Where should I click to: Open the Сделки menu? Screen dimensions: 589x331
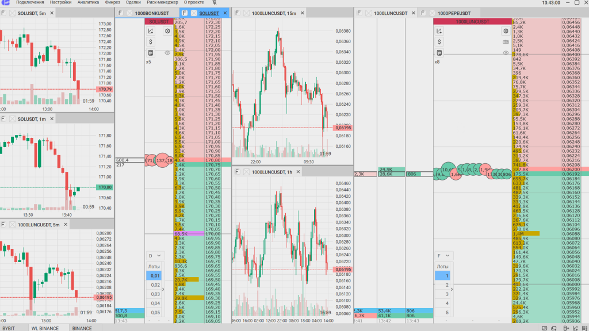point(133,2)
